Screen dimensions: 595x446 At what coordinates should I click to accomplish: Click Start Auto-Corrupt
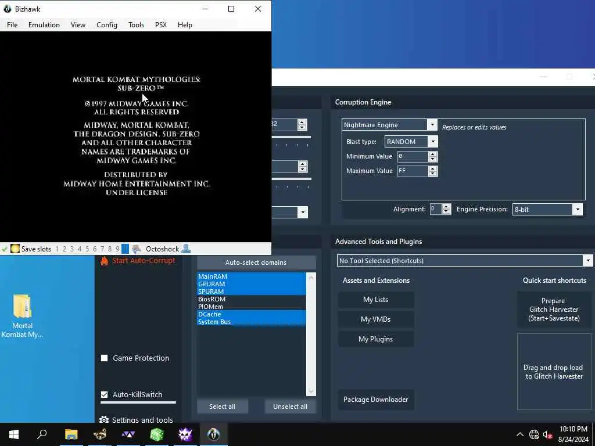click(144, 261)
